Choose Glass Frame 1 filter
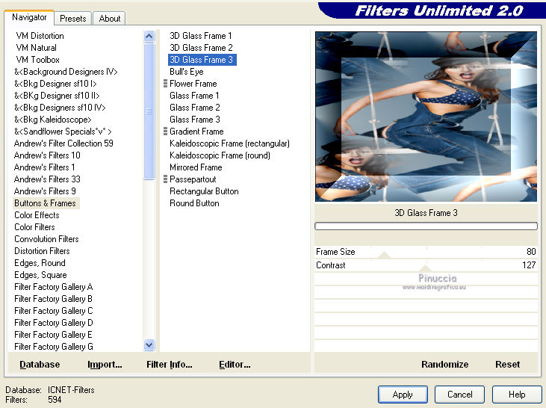The height and width of the screenshot is (408, 546). (194, 96)
